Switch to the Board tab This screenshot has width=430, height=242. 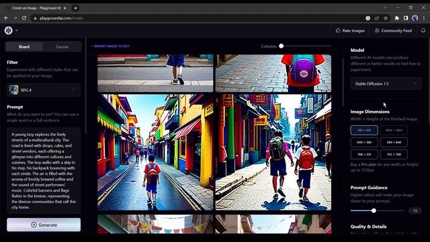[x=24, y=46]
